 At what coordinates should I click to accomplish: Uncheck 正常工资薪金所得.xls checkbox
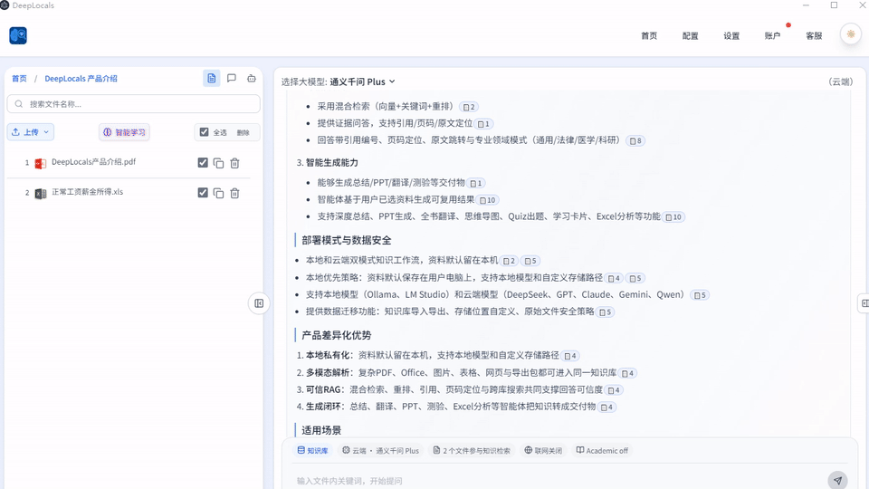(203, 192)
